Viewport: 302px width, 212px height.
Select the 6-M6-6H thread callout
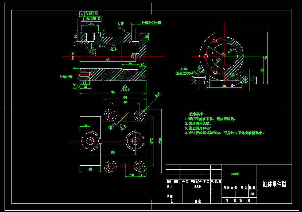coord(66,77)
